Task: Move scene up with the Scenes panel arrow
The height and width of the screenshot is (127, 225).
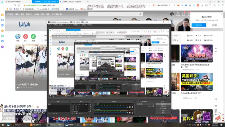Action: pos(54,113)
